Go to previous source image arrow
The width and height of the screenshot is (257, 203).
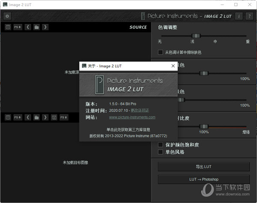(x=28, y=27)
